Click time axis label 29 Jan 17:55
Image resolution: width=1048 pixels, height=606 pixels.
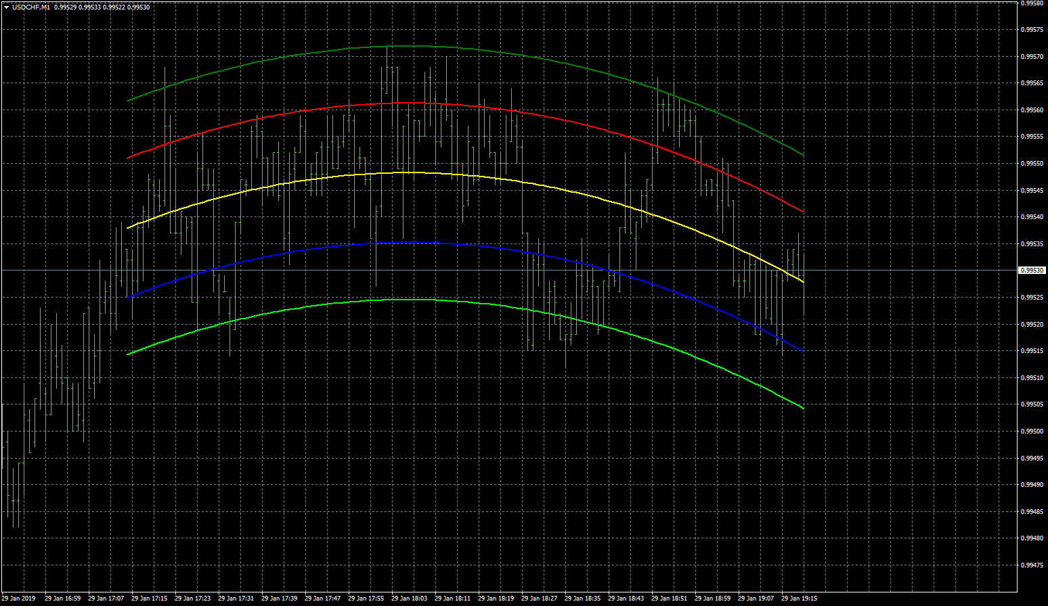(x=366, y=599)
